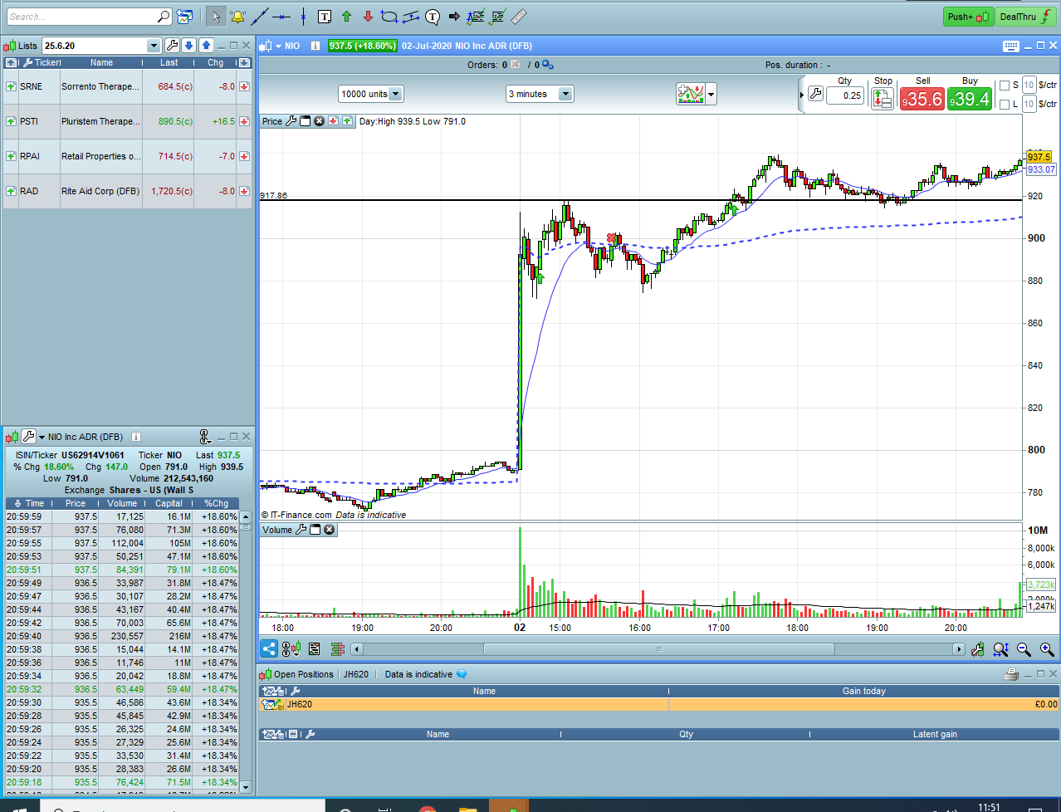Open the indicators chart icon
Screen dimensions: 1061x812
coord(691,94)
